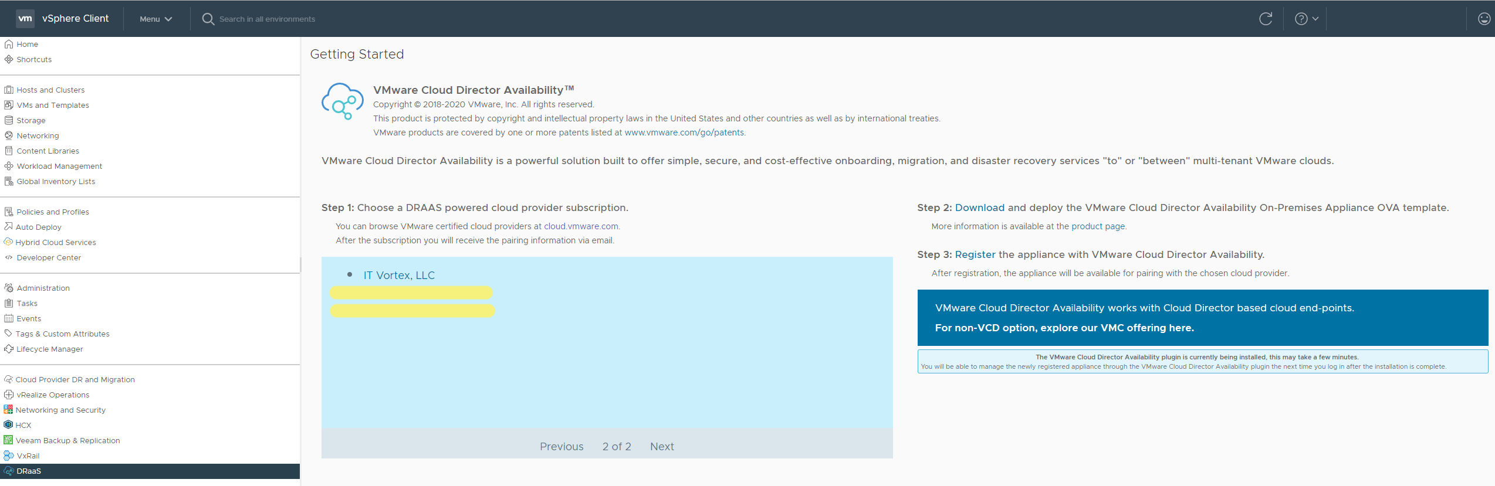Click the Lifecycle Manager icon
This screenshot has height=486, width=1495.
click(x=9, y=349)
